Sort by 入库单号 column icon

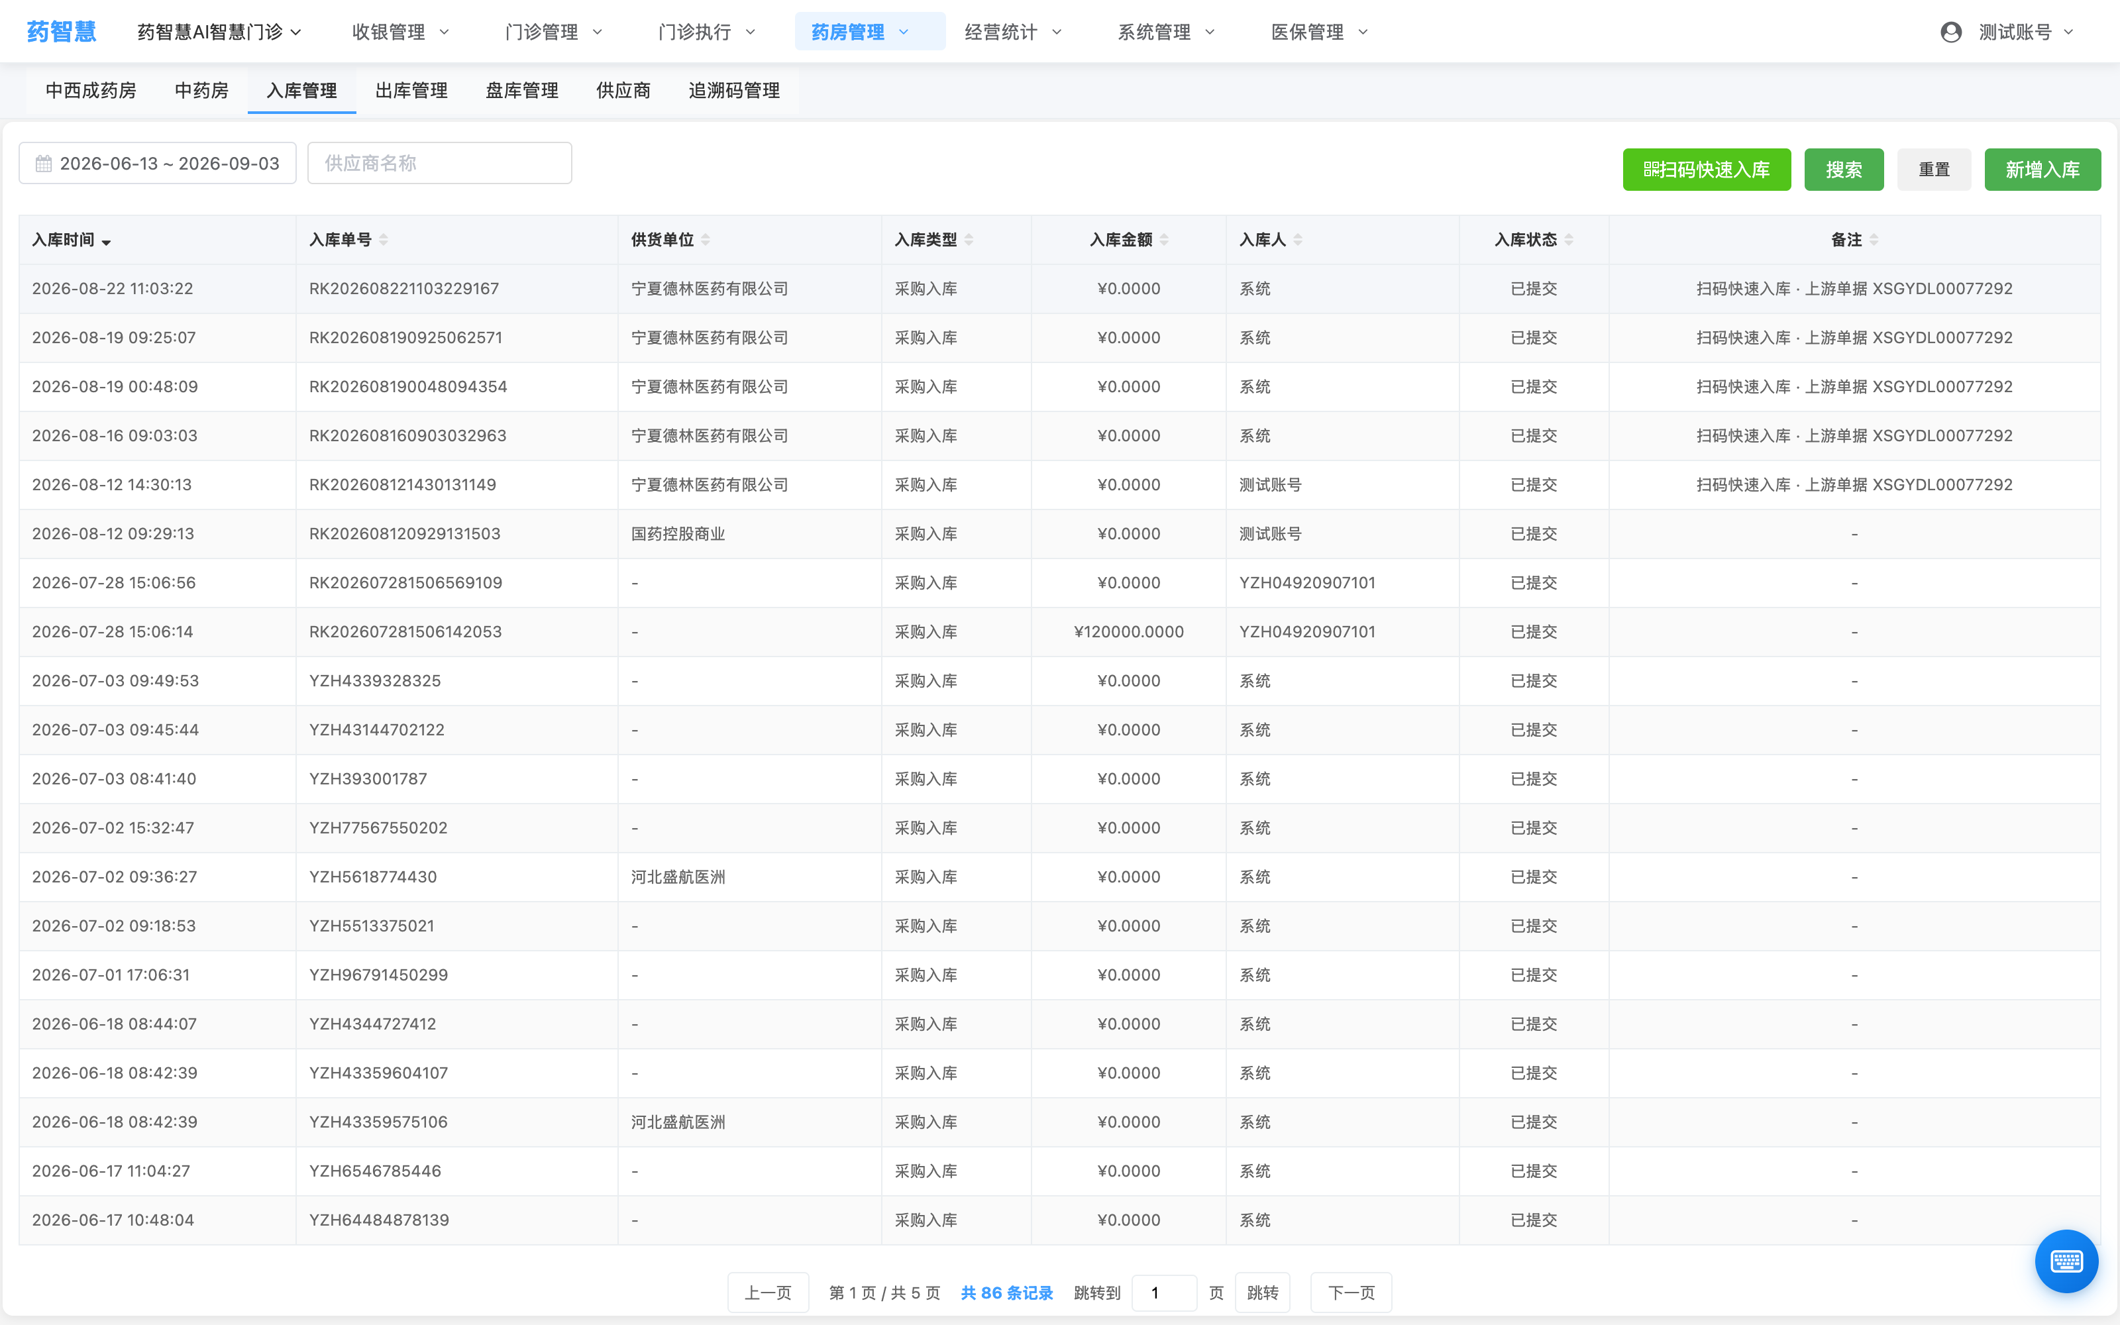[384, 240]
